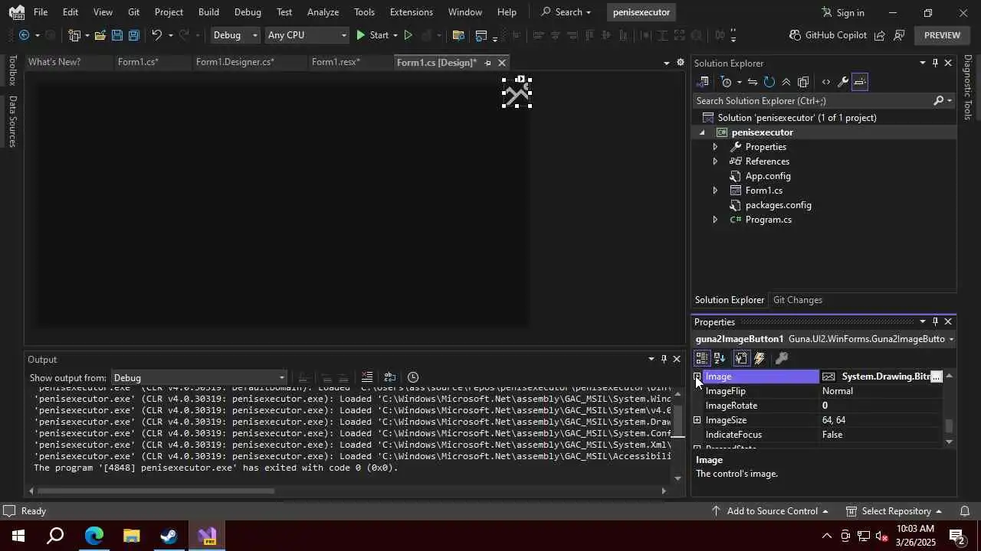Open the Show output from dropdown
This screenshot has width=981, height=551.
(198, 378)
